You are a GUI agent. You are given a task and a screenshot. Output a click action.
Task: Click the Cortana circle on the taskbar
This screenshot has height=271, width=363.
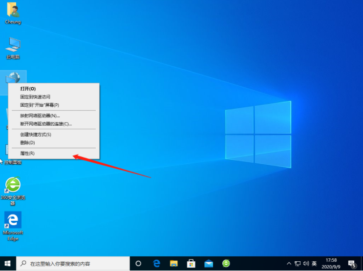tap(138, 263)
